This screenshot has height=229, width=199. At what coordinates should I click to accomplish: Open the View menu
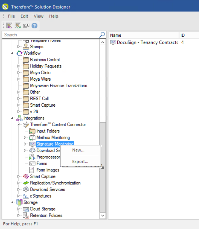(x=39, y=16)
